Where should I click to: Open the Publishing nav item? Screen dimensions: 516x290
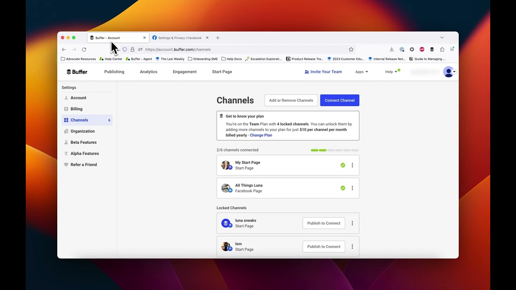point(114,72)
